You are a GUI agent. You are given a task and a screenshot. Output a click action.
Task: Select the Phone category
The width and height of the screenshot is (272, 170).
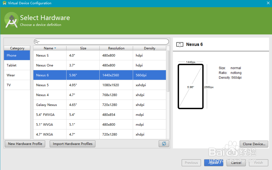17,55
